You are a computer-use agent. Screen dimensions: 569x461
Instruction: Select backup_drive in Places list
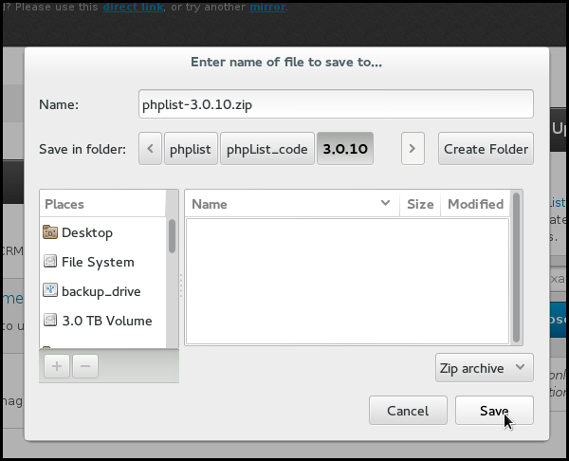click(103, 291)
